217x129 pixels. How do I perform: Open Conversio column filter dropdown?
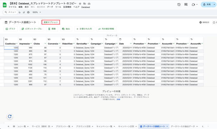click(x=60, y=44)
